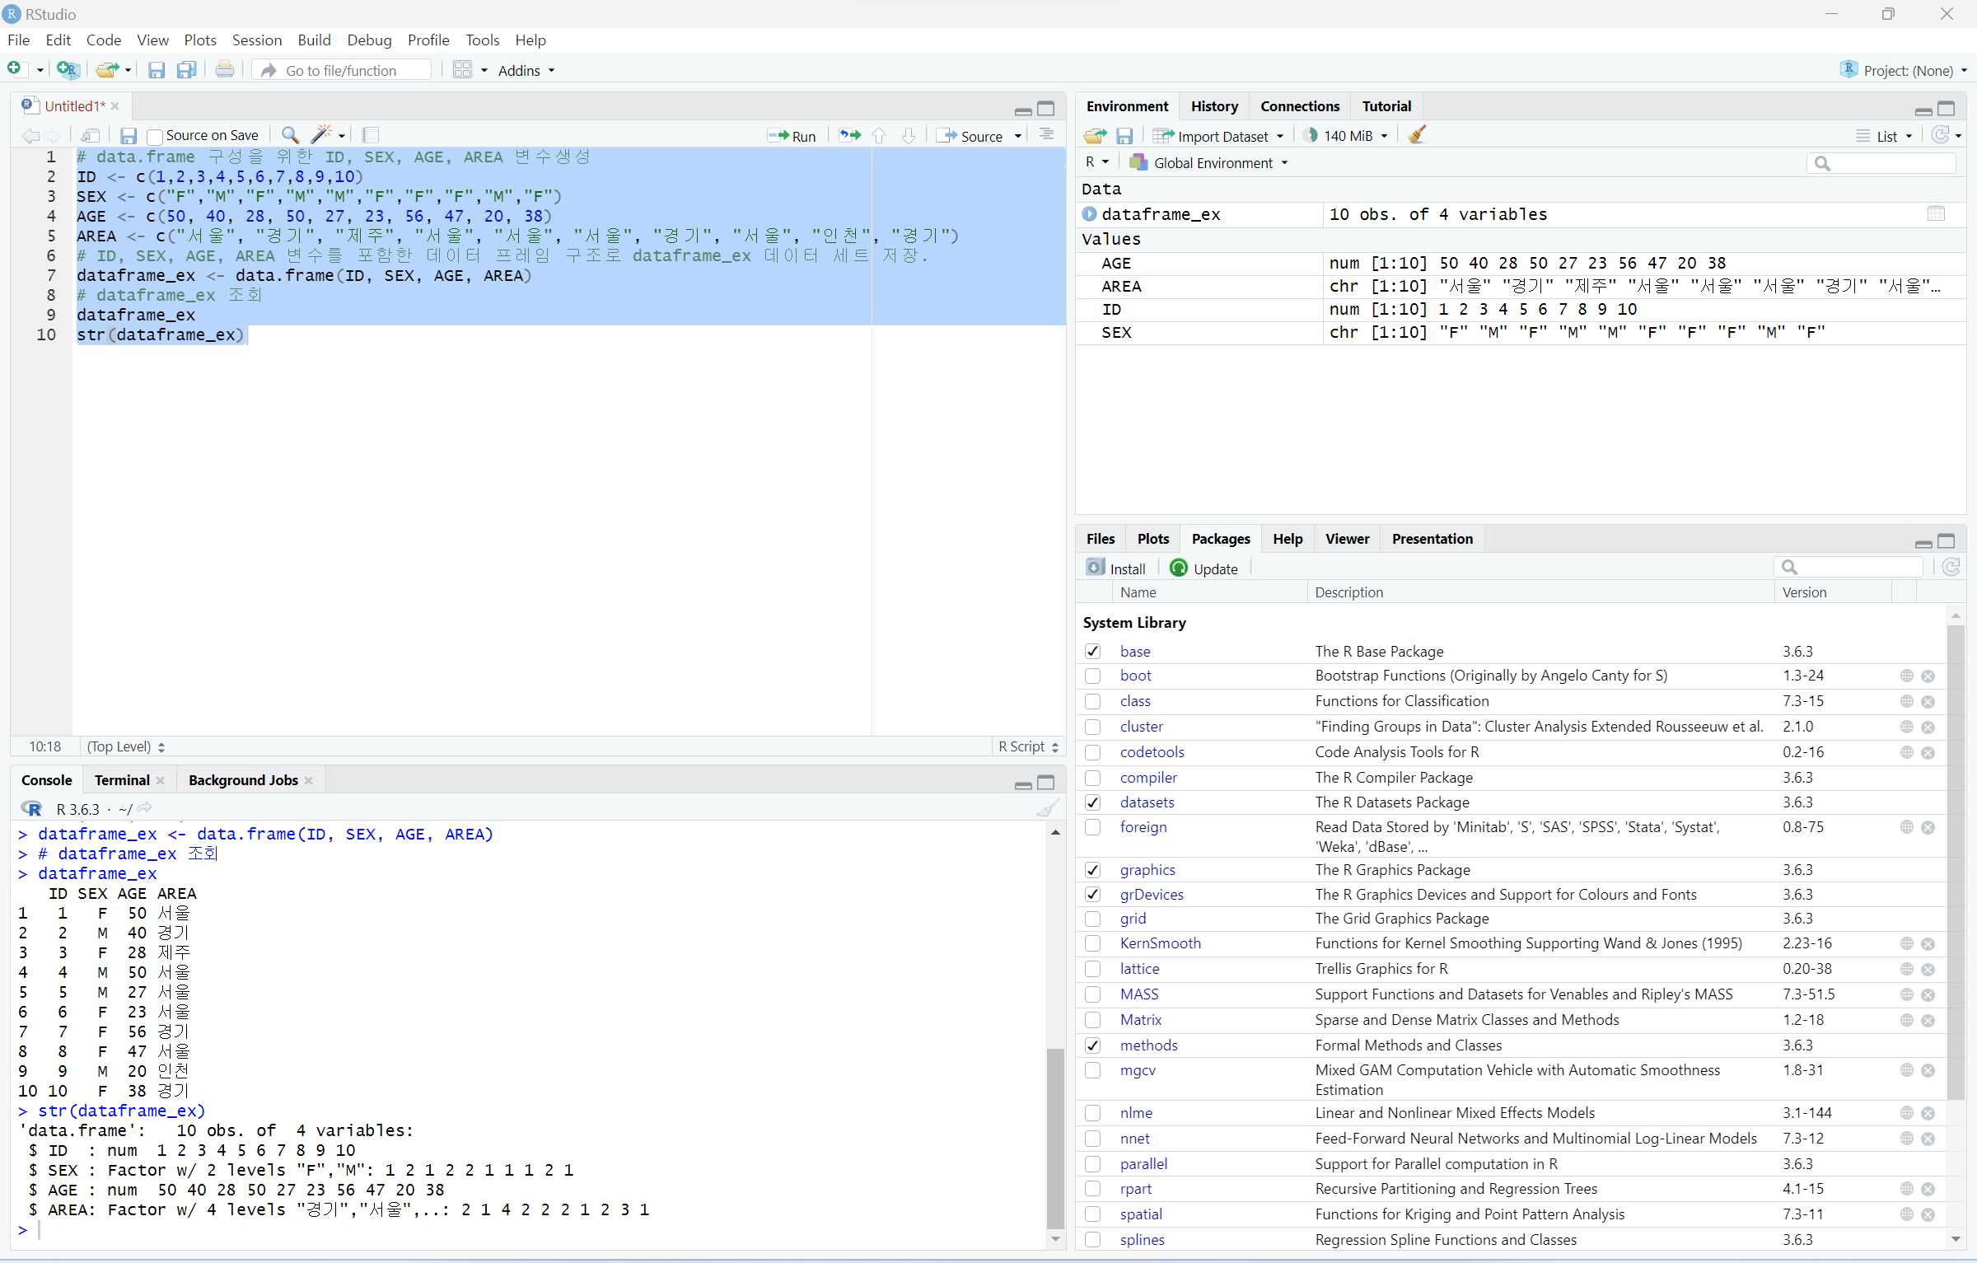Image resolution: width=1977 pixels, height=1263 pixels.
Task: Click the console clear broom icon
Action: click(x=1047, y=809)
